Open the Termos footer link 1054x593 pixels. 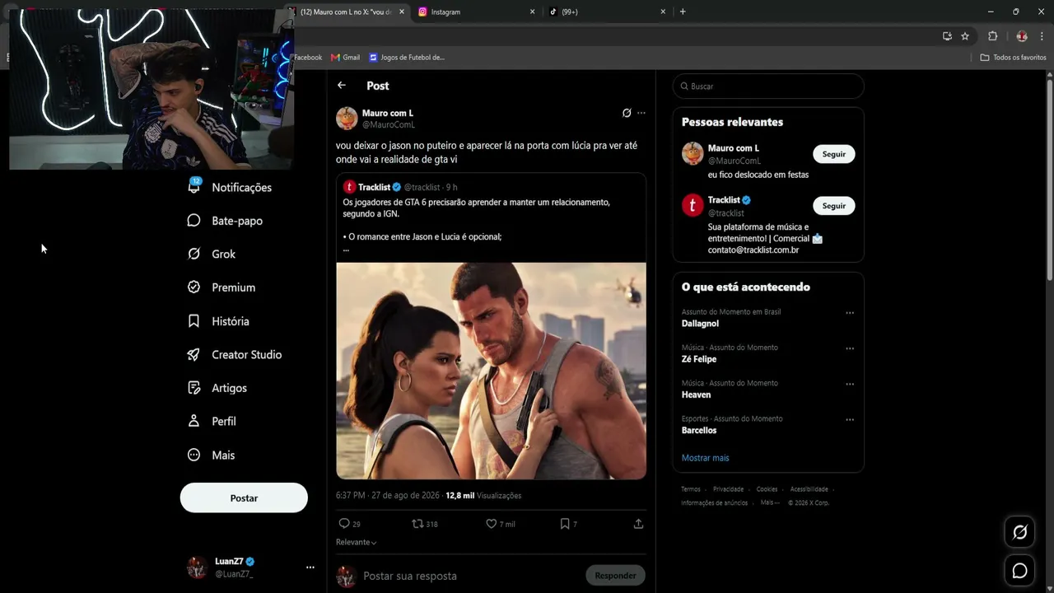pyautogui.click(x=691, y=489)
